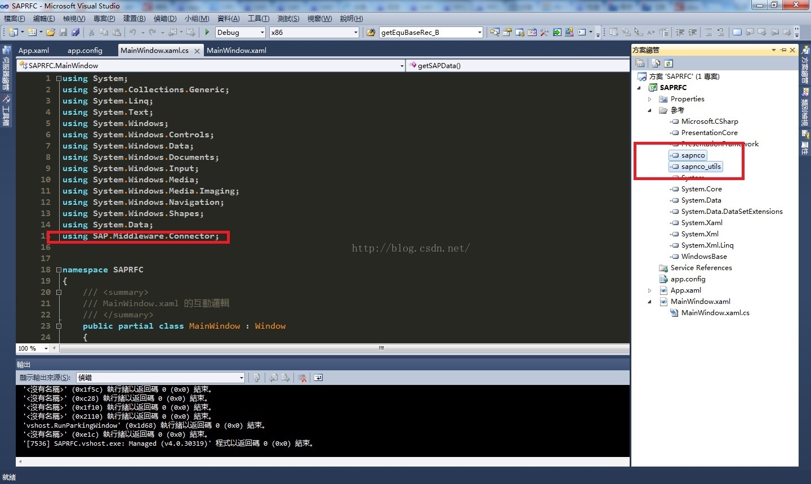The width and height of the screenshot is (811, 484).
Task: Click the Uncomment Selected Lines icon
Action: 721,33
